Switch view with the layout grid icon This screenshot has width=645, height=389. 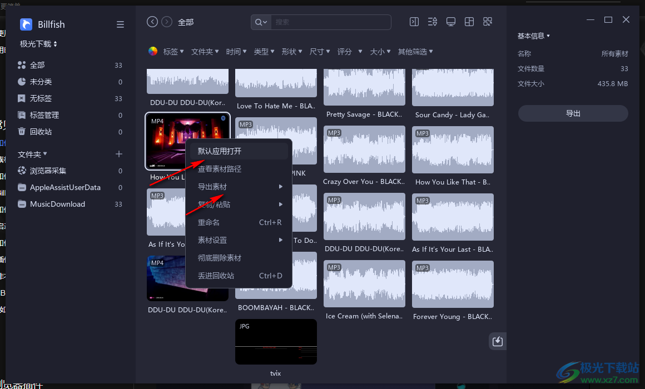coord(469,21)
